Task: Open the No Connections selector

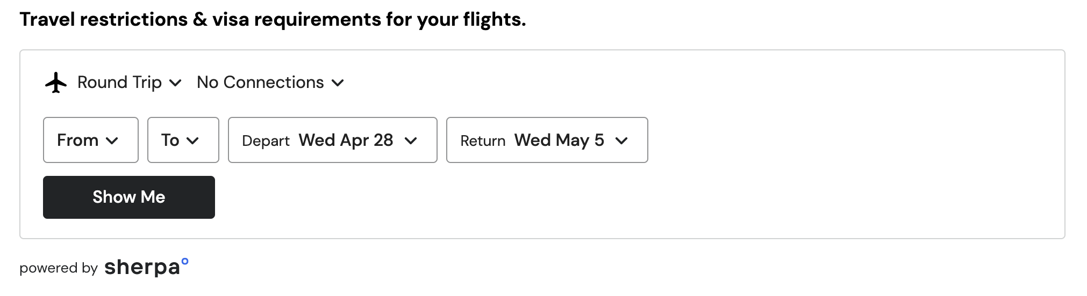Action: click(x=270, y=83)
